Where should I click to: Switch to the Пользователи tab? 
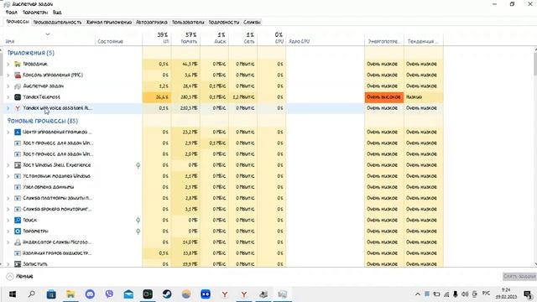tap(188, 22)
